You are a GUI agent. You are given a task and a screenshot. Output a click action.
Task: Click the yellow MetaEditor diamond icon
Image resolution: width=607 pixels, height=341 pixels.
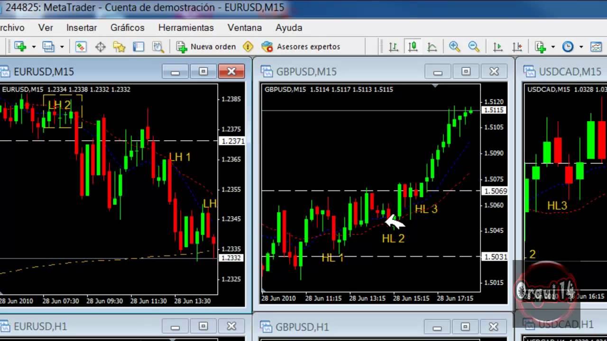[x=248, y=46]
